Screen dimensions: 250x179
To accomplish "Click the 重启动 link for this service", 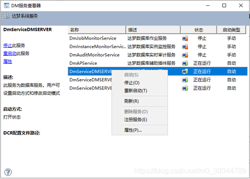I will 10,54.
